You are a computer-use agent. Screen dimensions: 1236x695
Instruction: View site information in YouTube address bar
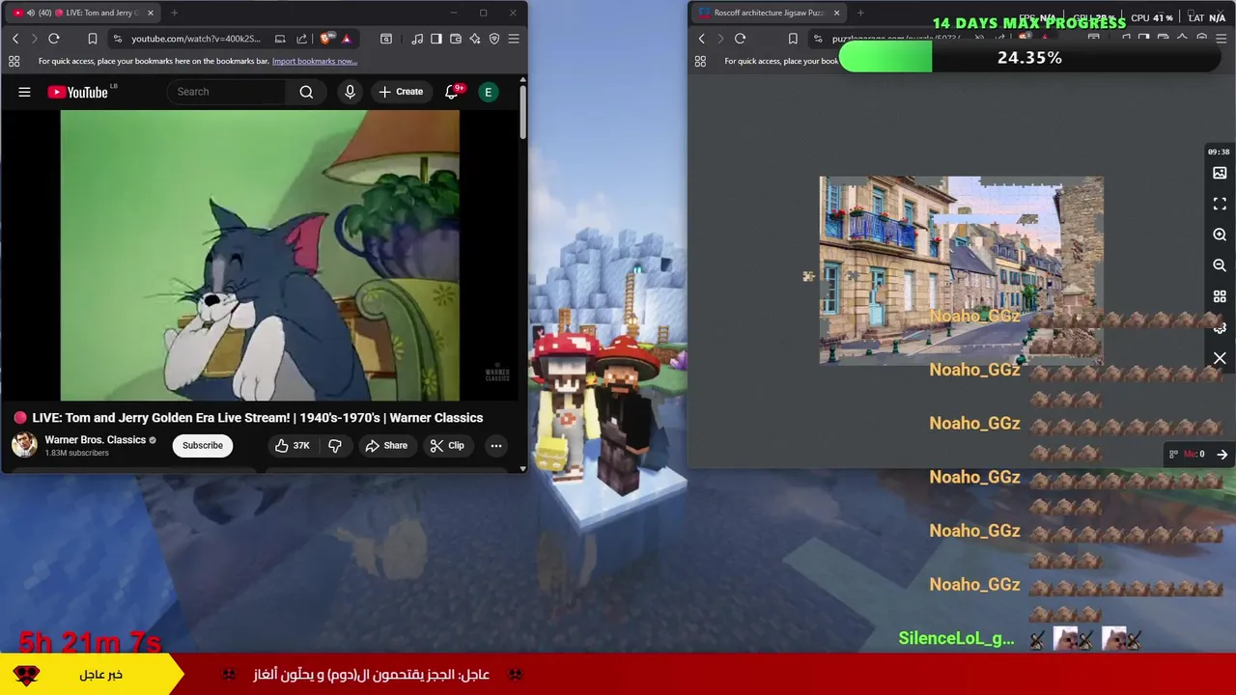point(118,39)
